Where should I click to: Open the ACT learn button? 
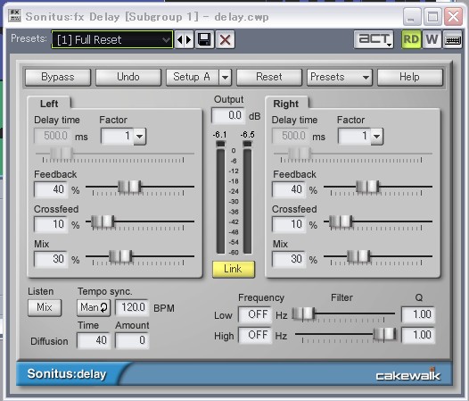[374, 39]
